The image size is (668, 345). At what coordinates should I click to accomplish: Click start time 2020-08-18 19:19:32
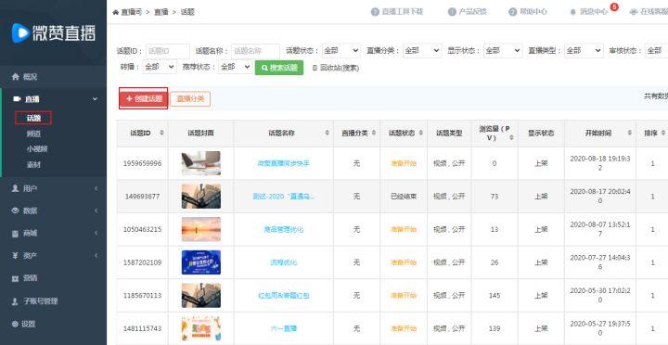click(600, 163)
